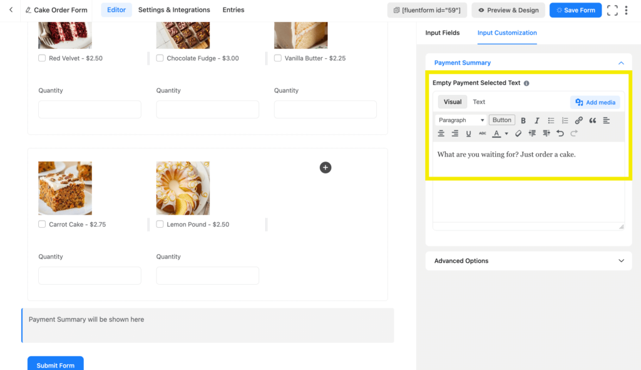Open Preview & Design

coord(508,10)
